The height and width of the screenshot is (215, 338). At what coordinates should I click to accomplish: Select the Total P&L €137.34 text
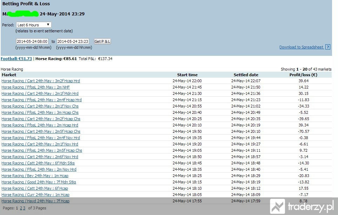coord(95,59)
